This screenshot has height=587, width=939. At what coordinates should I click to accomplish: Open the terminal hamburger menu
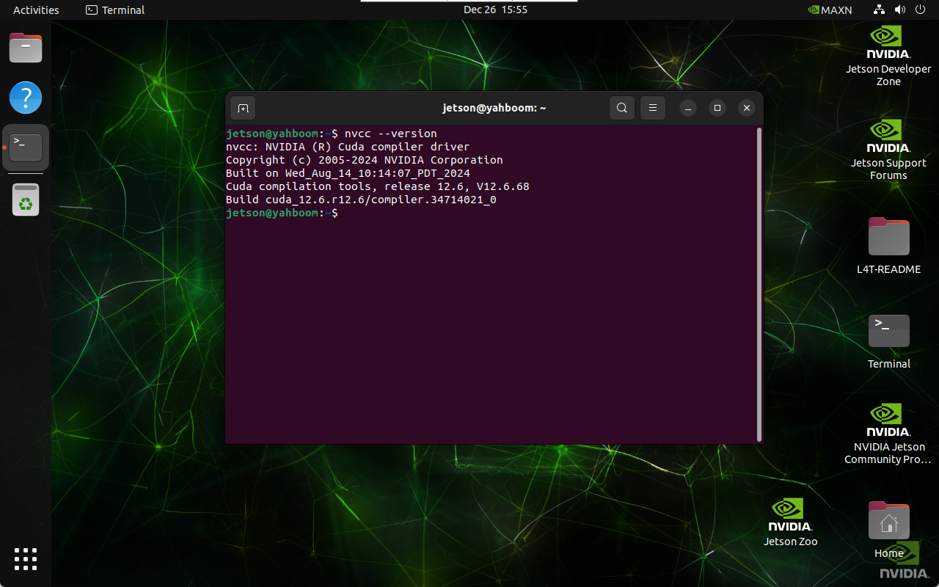652,107
